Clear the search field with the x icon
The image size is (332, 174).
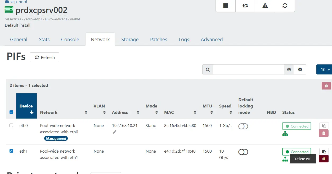coord(300,69)
